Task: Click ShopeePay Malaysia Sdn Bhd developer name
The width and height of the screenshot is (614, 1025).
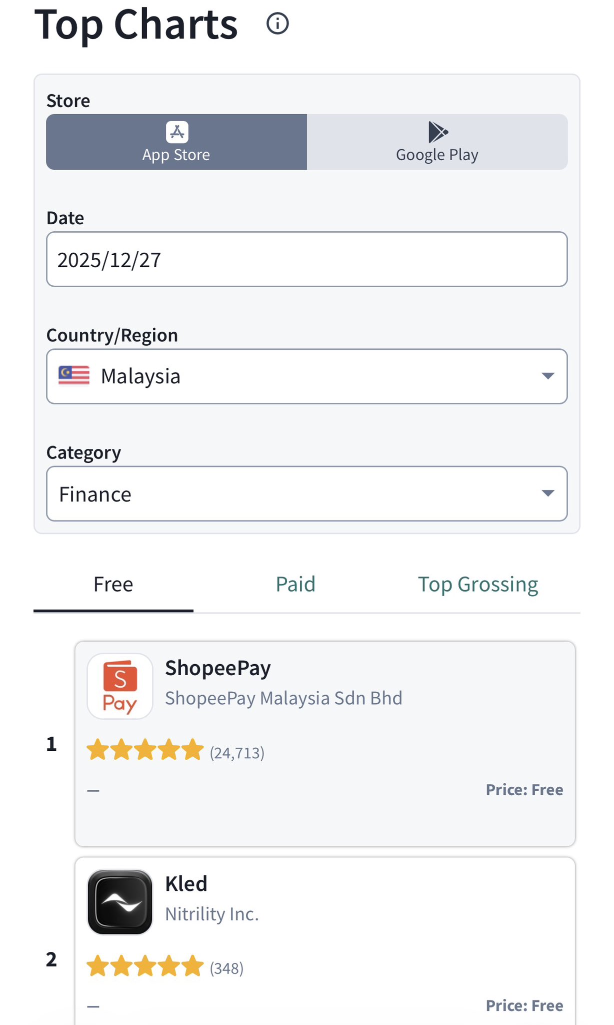Action: click(x=283, y=698)
